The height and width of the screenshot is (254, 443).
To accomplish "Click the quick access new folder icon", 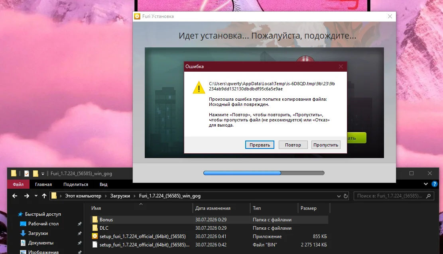I will pyautogui.click(x=35, y=173).
